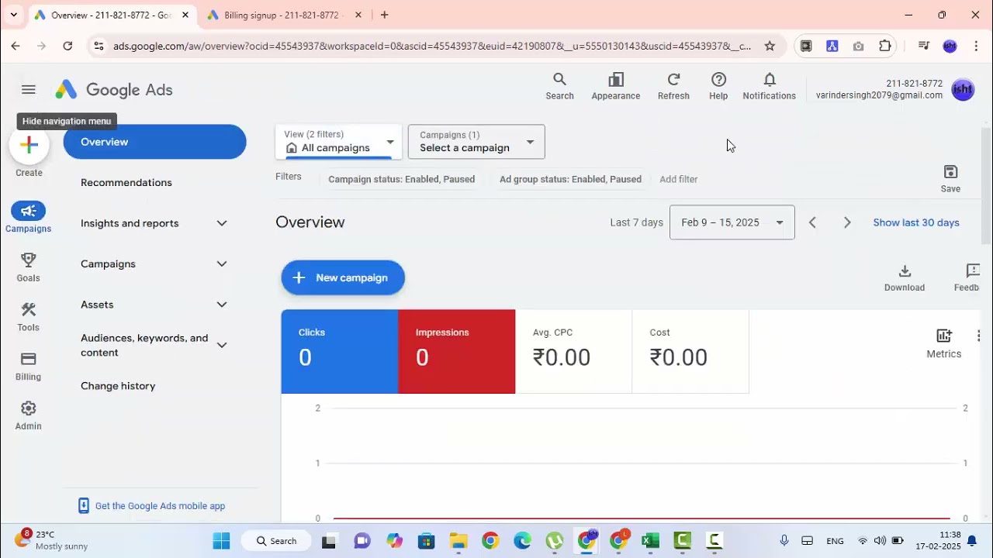This screenshot has width=993, height=558.
Task: Open the Select a campaign dropdown
Action: click(x=476, y=142)
